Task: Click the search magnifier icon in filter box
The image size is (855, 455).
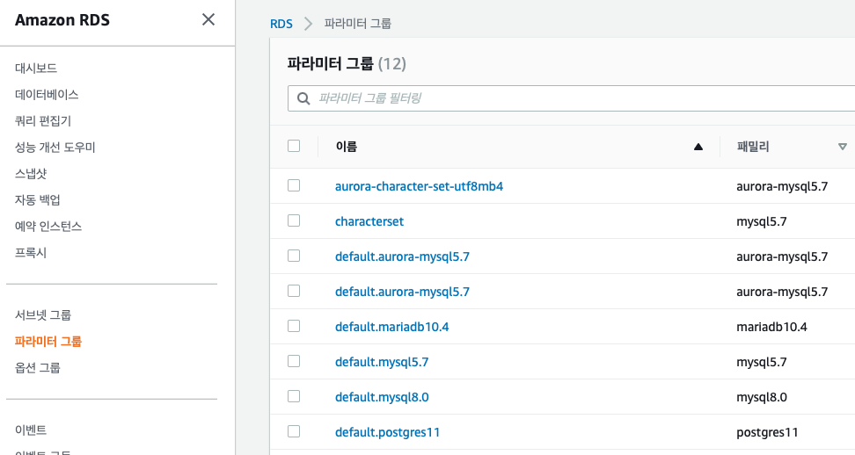Action: click(303, 98)
